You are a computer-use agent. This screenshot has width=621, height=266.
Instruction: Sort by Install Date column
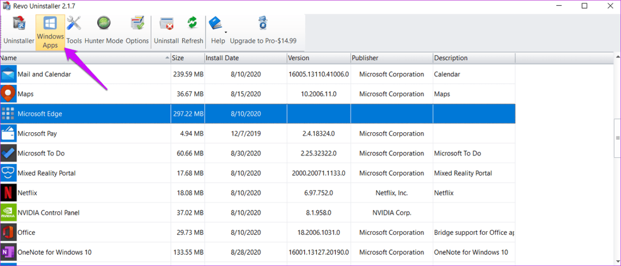tap(245, 58)
